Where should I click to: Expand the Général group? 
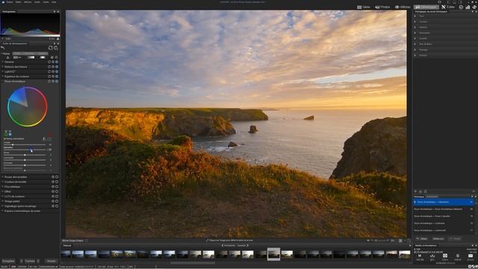[x=3, y=62]
